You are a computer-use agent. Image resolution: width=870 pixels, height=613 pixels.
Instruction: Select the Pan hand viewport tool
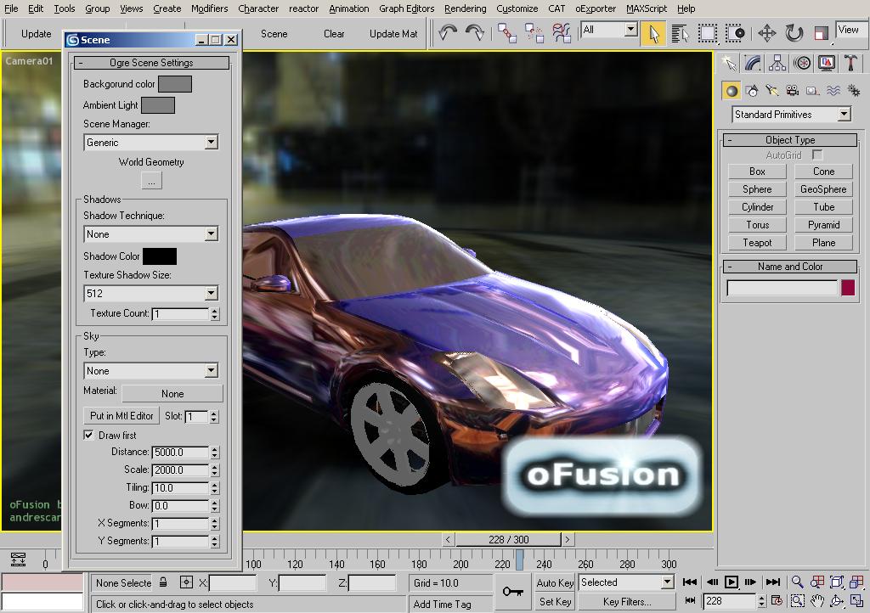coord(817,601)
